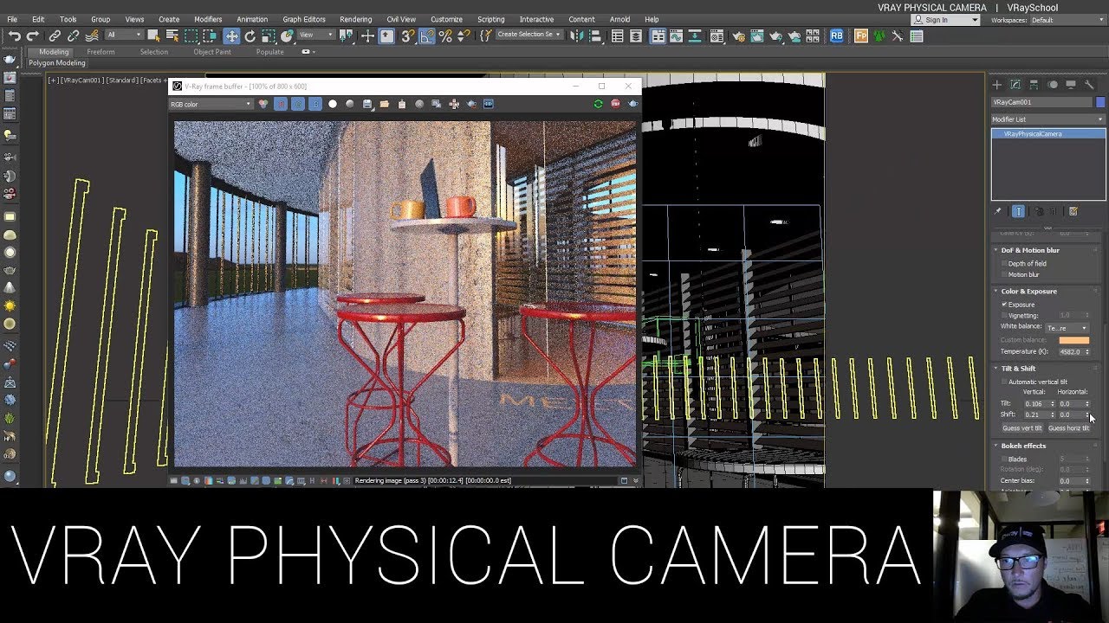Image resolution: width=1109 pixels, height=623 pixels.
Task: Open the White balance dropdown
Action: pyautogui.click(x=1067, y=328)
